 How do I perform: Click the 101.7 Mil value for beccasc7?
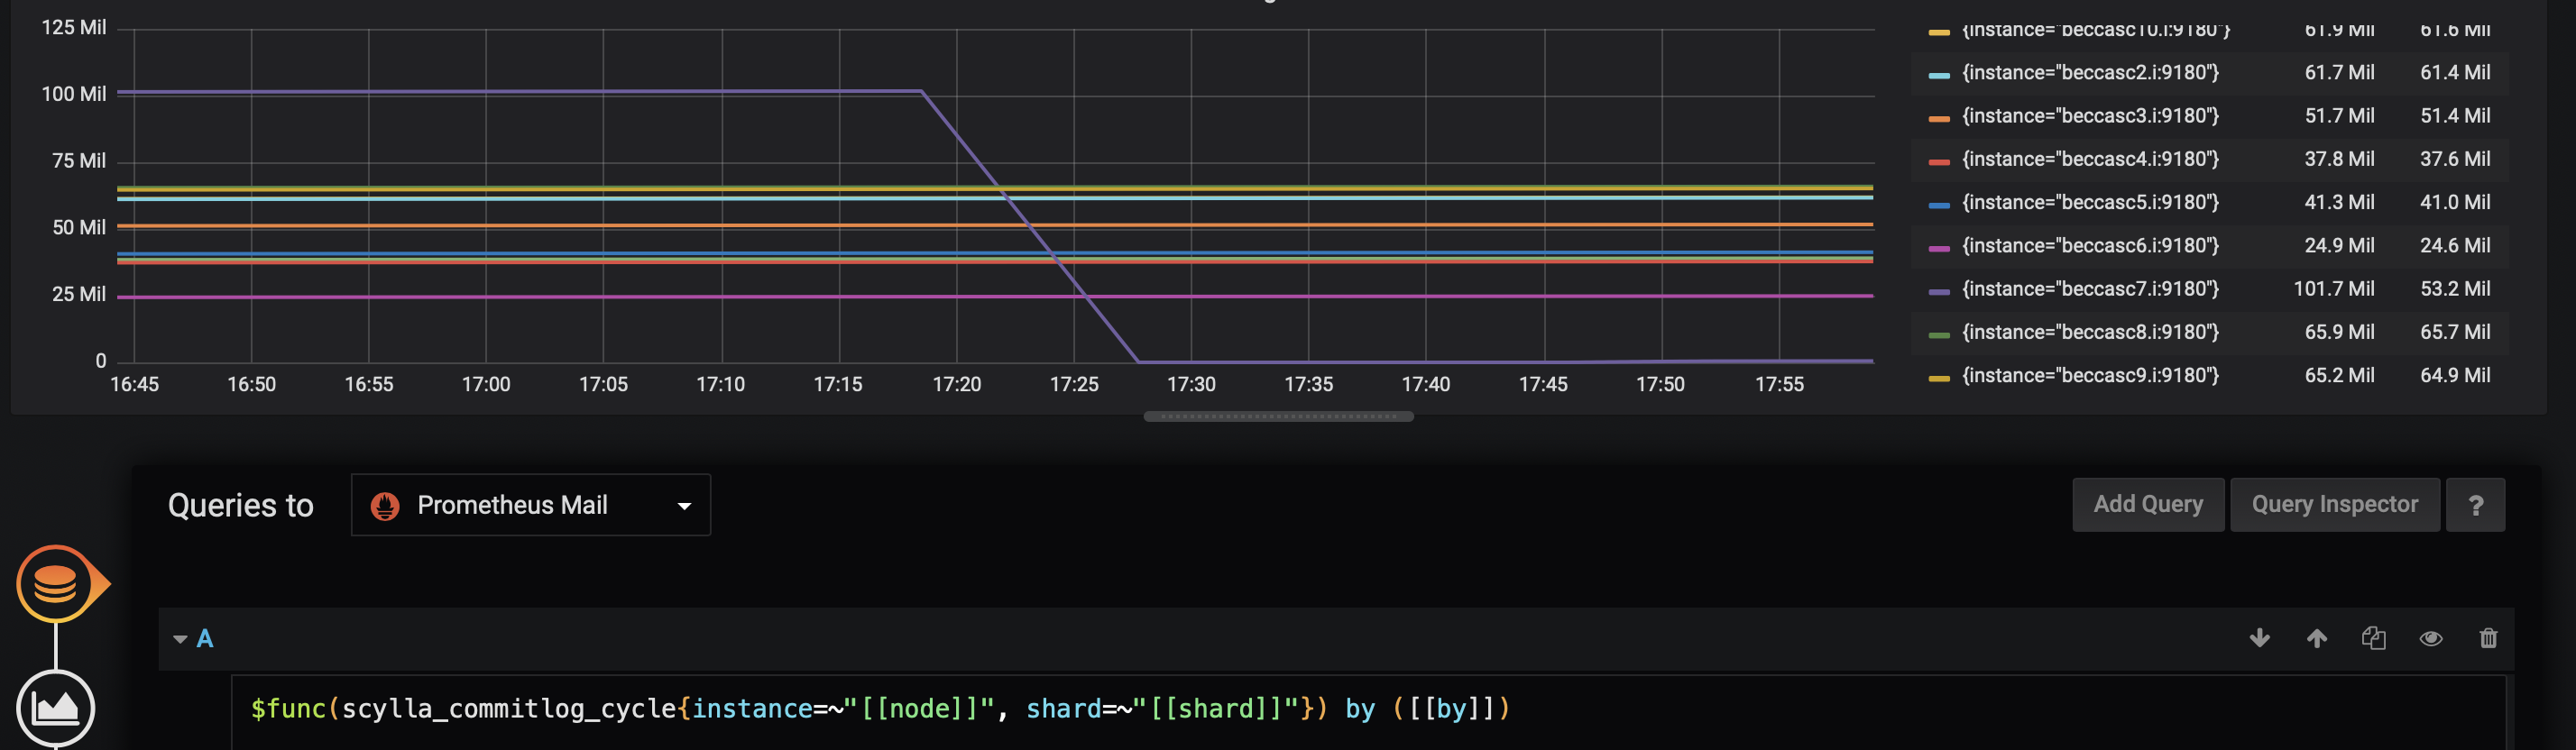click(x=2333, y=288)
